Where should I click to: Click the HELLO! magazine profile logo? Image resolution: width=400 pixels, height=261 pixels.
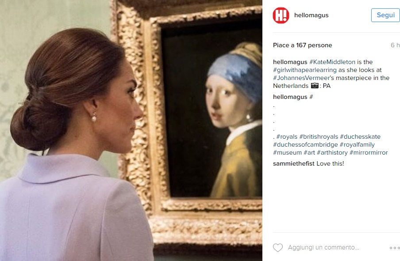coord(281,15)
